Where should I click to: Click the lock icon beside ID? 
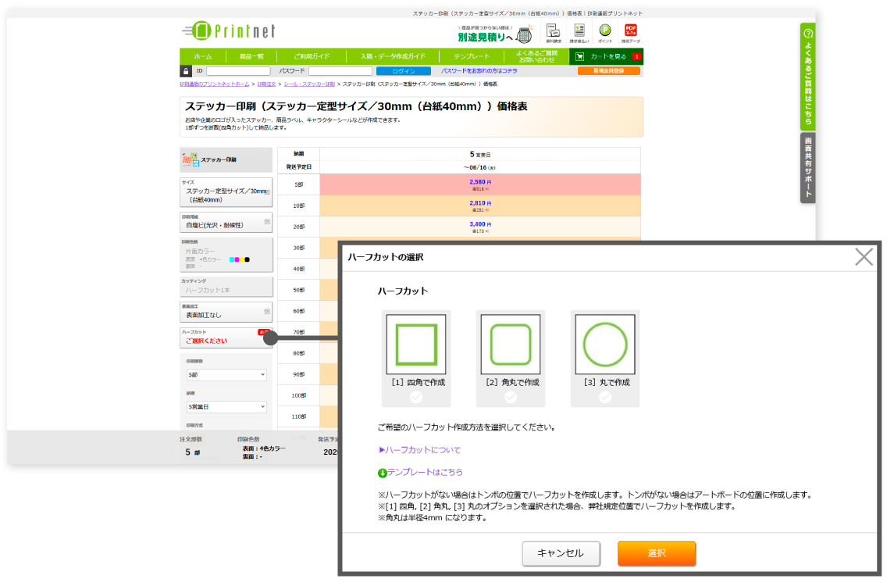[186, 71]
